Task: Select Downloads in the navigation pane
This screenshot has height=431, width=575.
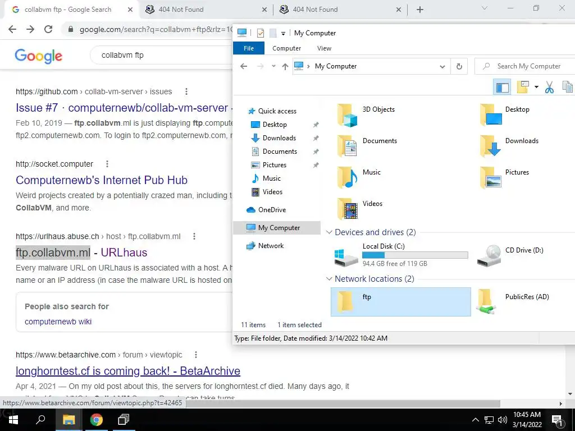Action: point(279,138)
